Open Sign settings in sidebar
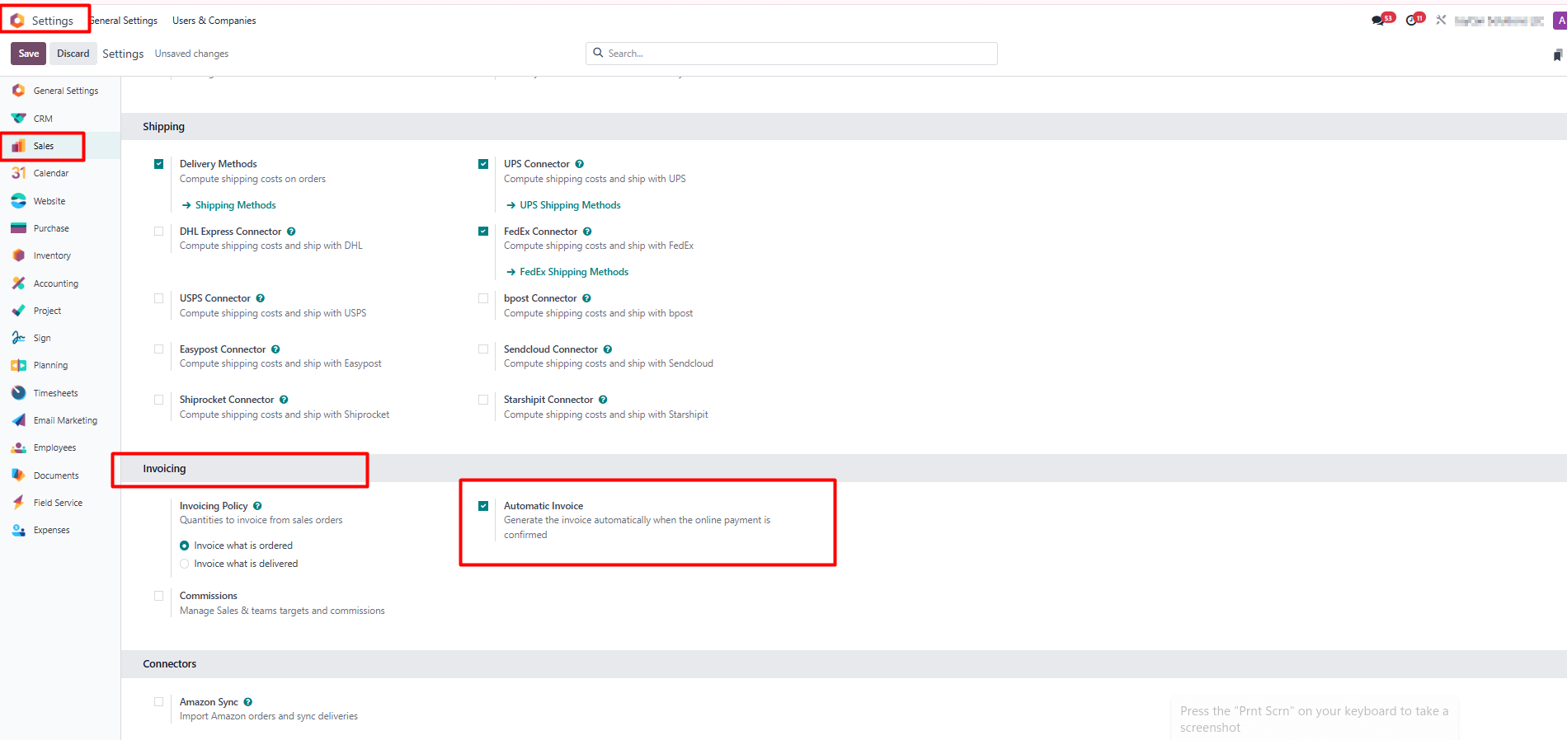 pyautogui.click(x=60, y=338)
